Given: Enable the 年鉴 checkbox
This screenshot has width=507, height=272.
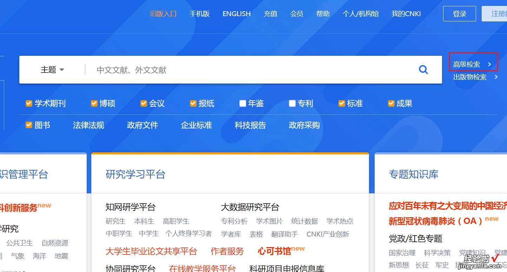Looking at the screenshot, I should pyautogui.click(x=243, y=103).
